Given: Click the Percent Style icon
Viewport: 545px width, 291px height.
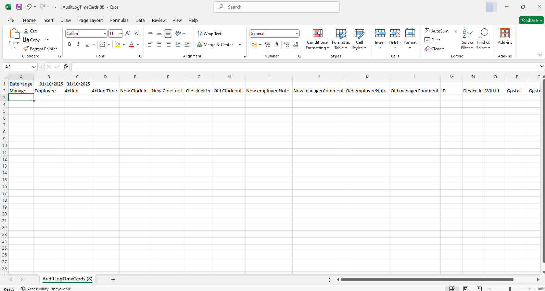Looking at the screenshot, I should tap(268, 44).
